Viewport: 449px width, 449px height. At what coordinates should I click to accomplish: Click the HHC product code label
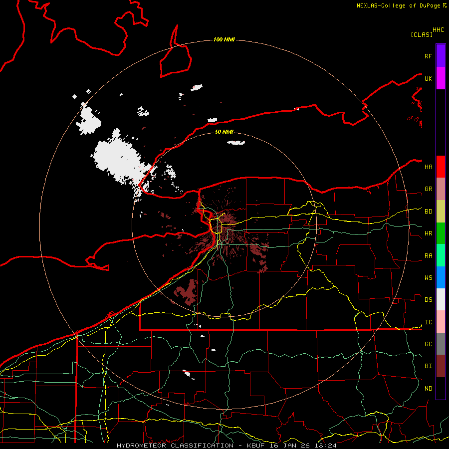tap(438, 30)
